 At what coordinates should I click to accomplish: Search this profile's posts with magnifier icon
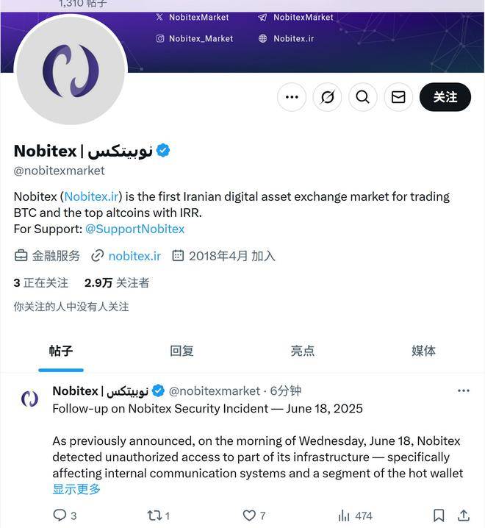(362, 97)
